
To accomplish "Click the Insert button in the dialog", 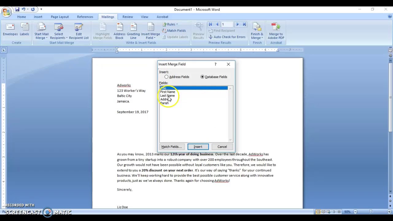I will (x=198, y=147).
